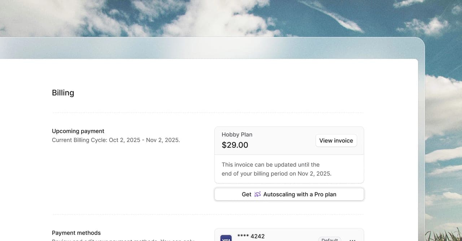Click the Billing page heading
This screenshot has height=241, width=462.
tap(63, 93)
